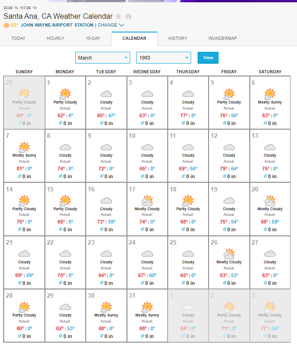Click the sun icon on March 1
297x349 pixels.
click(65, 93)
